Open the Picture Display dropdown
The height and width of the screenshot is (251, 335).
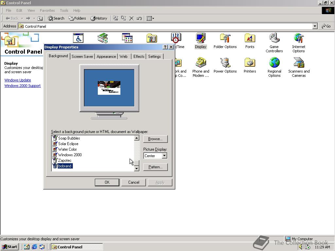pos(164,156)
